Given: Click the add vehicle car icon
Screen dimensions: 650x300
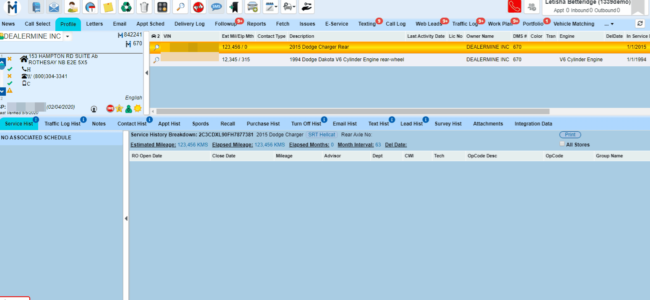Looking at the screenshot, I should [252, 7].
